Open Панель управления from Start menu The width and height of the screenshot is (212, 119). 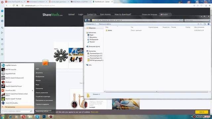click(x=42, y=93)
